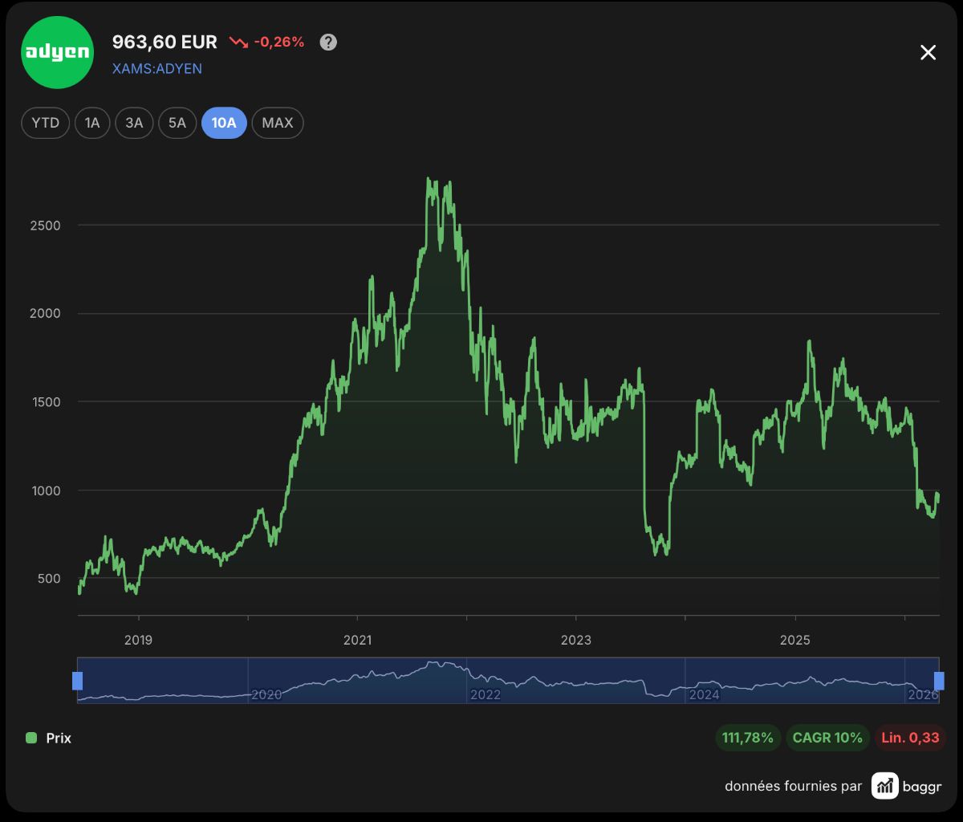Open the XAMS:ADYEN ticker link
Screen dimensions: 963x822
(157, 68)
